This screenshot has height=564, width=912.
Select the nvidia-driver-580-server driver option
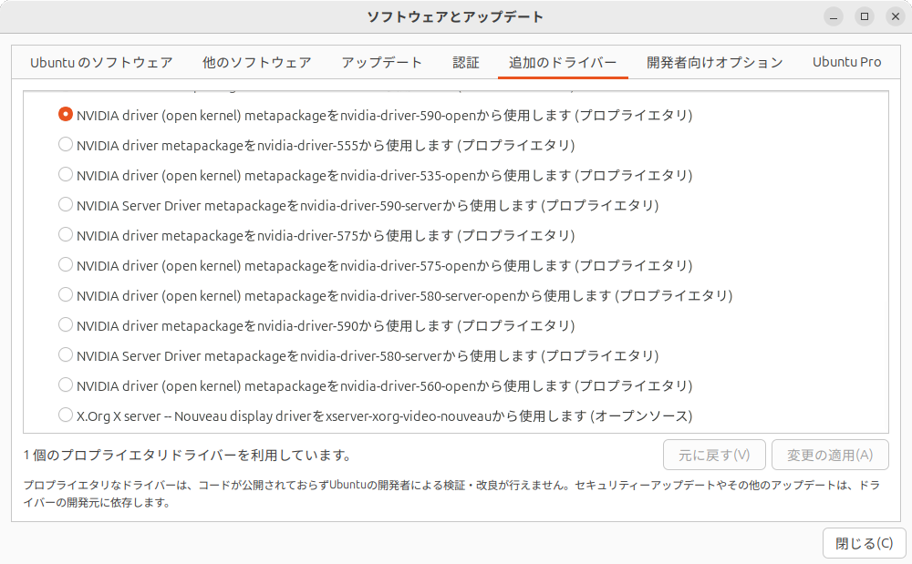(x=66, y=354)
